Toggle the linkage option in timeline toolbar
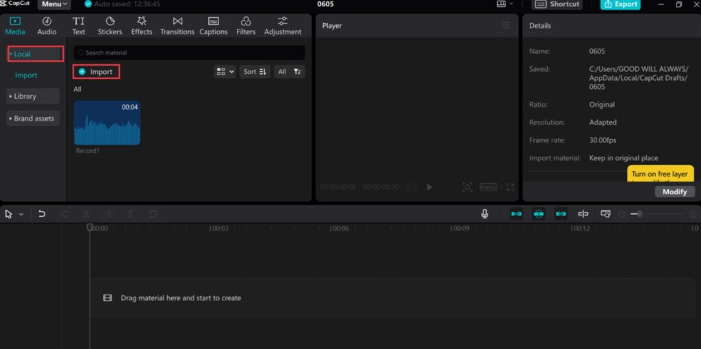 coord(561,214)
